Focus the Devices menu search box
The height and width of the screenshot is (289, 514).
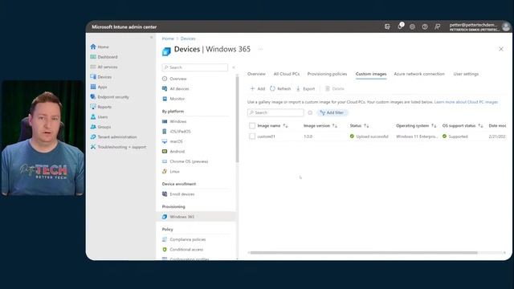[x=194, y=67]
